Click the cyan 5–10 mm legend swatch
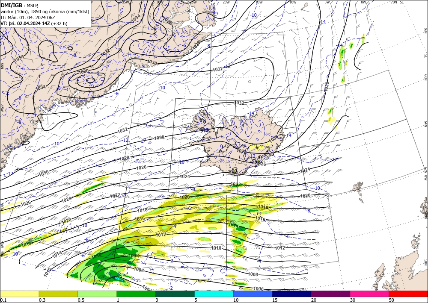The height and width of the screenshot is (303, 428). tap(214, 294)
